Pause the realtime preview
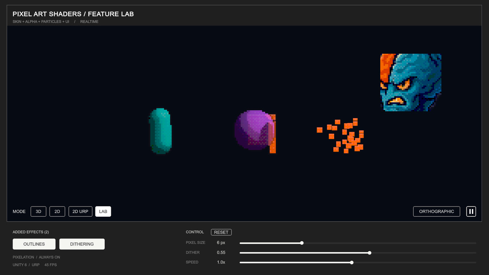The width and height of the screenshot is (489, 275). pos(471,211)
